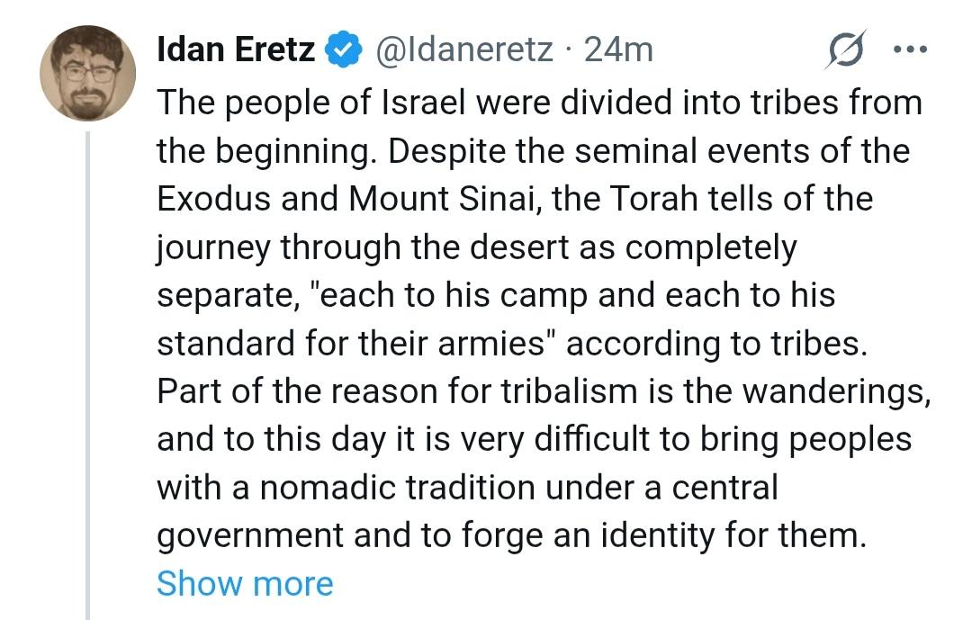Screen dimensions: 972x620
Task: Click the word "government" in the last line
Action: coord(249,537)
